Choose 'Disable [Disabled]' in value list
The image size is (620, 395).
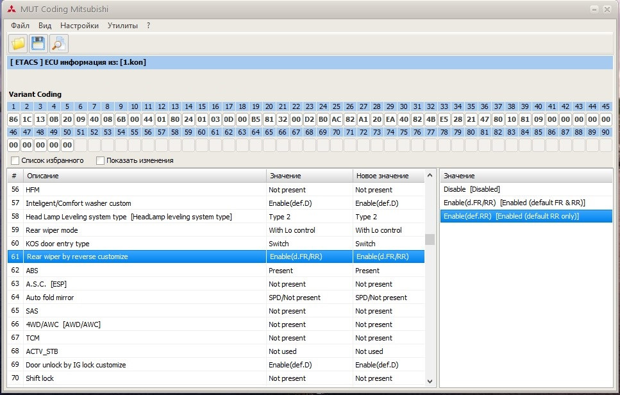[x=472, y=189]
